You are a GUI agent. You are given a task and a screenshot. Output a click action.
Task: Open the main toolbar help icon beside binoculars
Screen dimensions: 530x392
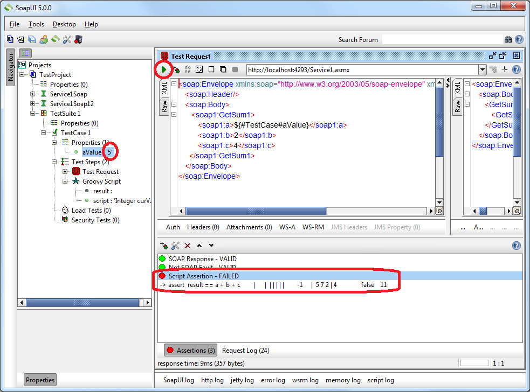click(x=519, y=39)
